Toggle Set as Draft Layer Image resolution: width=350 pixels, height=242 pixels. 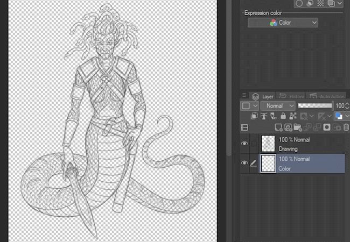click(274, 116)
